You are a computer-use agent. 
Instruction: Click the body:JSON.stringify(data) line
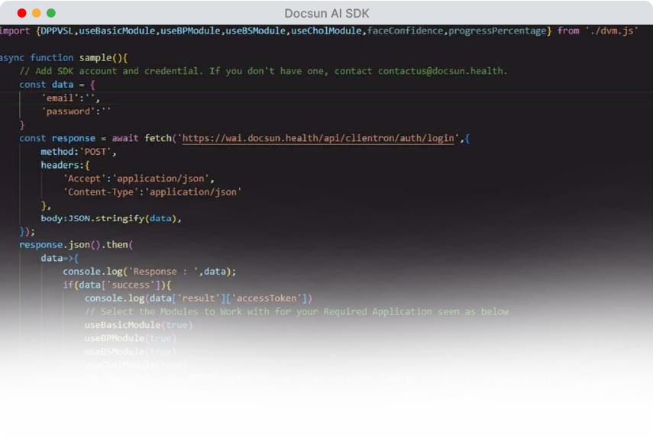pyautogui.click(x=111, y=218)
